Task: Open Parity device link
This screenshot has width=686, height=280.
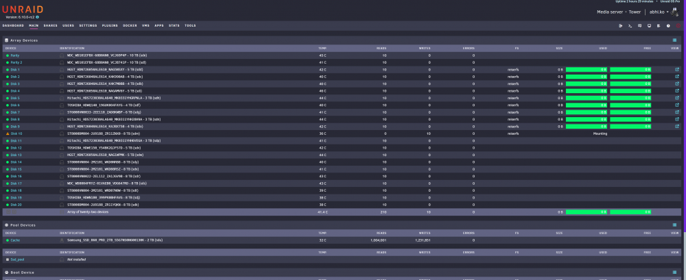Action: [15, 55]
